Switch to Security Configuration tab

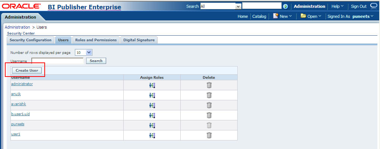31,40
